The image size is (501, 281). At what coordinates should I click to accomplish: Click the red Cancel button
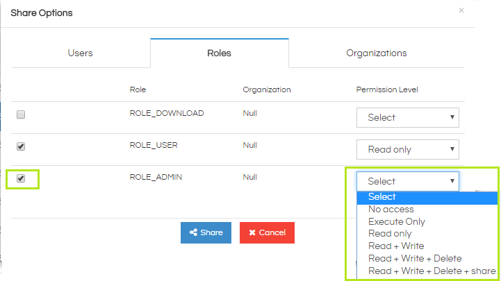click(x=267, y=232)
